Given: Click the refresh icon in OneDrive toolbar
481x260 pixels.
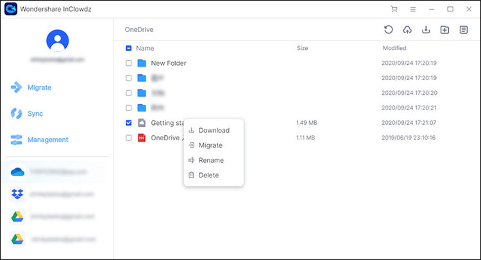Looking at the screenshot, I should click(x=389, y=29).
